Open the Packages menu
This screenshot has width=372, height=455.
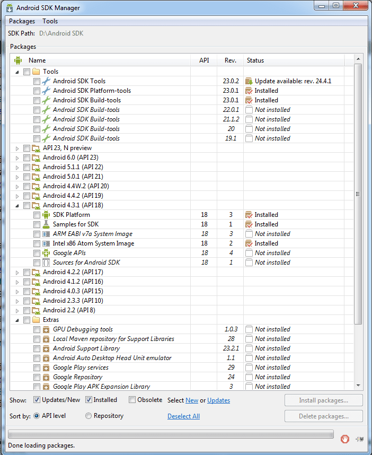pyautogui.click(x=22, y=21)
